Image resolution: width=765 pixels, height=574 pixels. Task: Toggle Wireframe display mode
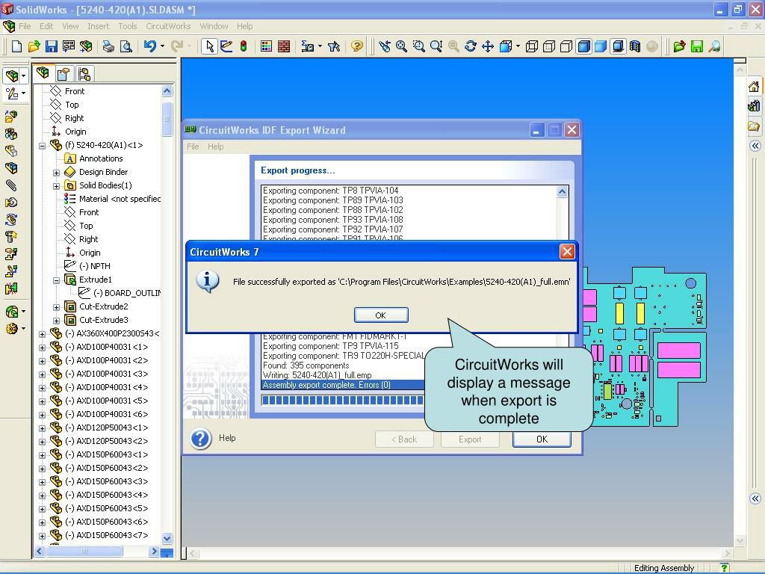532,46
